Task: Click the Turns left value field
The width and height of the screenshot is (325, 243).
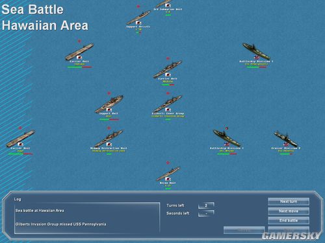Action: [x=206, y=205]
